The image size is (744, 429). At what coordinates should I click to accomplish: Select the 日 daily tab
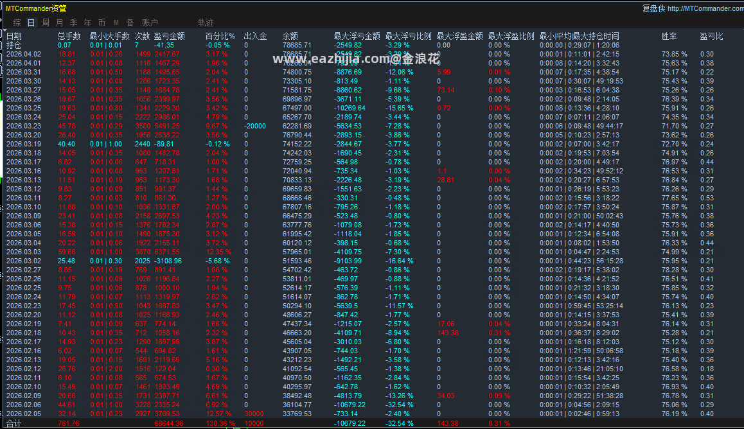(31, 22)
